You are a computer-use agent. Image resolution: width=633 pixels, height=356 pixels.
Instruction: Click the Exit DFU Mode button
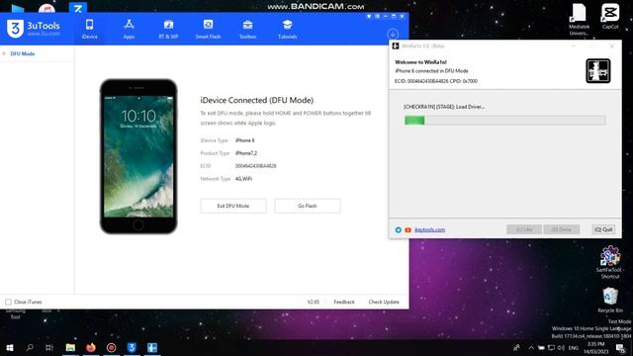click(233, 206)
